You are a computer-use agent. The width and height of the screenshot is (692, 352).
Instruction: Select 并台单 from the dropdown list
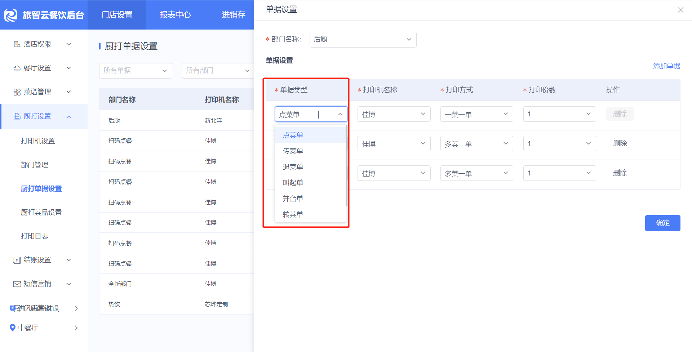pyautogui.click(x=310, y=199)
